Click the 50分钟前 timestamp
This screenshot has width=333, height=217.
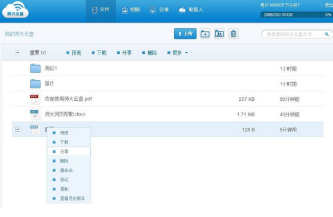click(x=289, y=99)
